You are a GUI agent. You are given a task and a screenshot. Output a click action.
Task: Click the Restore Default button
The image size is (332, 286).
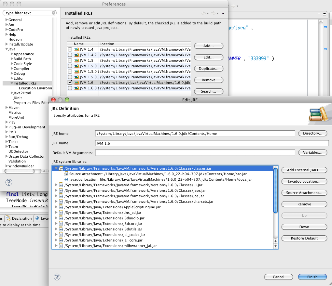point(304,238)
